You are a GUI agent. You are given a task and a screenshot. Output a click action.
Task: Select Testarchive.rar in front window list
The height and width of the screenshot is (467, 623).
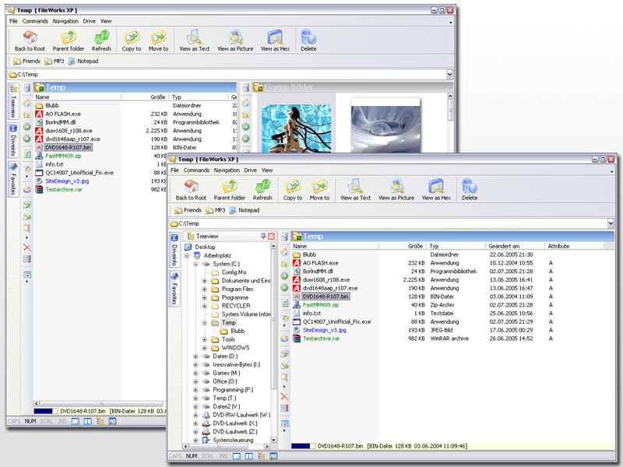click(x=321, y=339)
